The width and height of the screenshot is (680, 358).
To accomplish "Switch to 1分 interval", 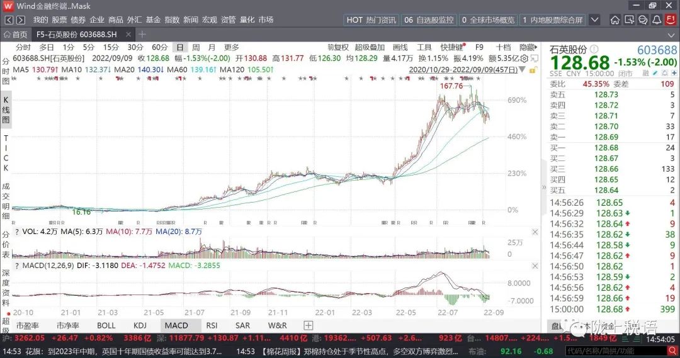I will coord(69,47).
